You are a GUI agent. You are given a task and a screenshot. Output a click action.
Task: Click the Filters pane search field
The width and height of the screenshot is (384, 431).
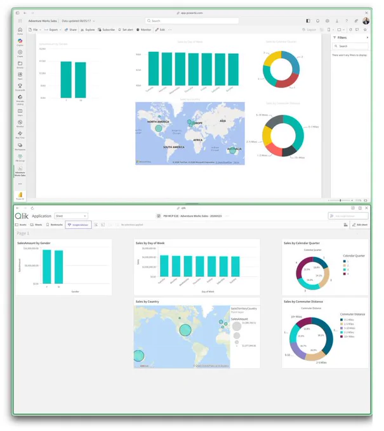350,46
